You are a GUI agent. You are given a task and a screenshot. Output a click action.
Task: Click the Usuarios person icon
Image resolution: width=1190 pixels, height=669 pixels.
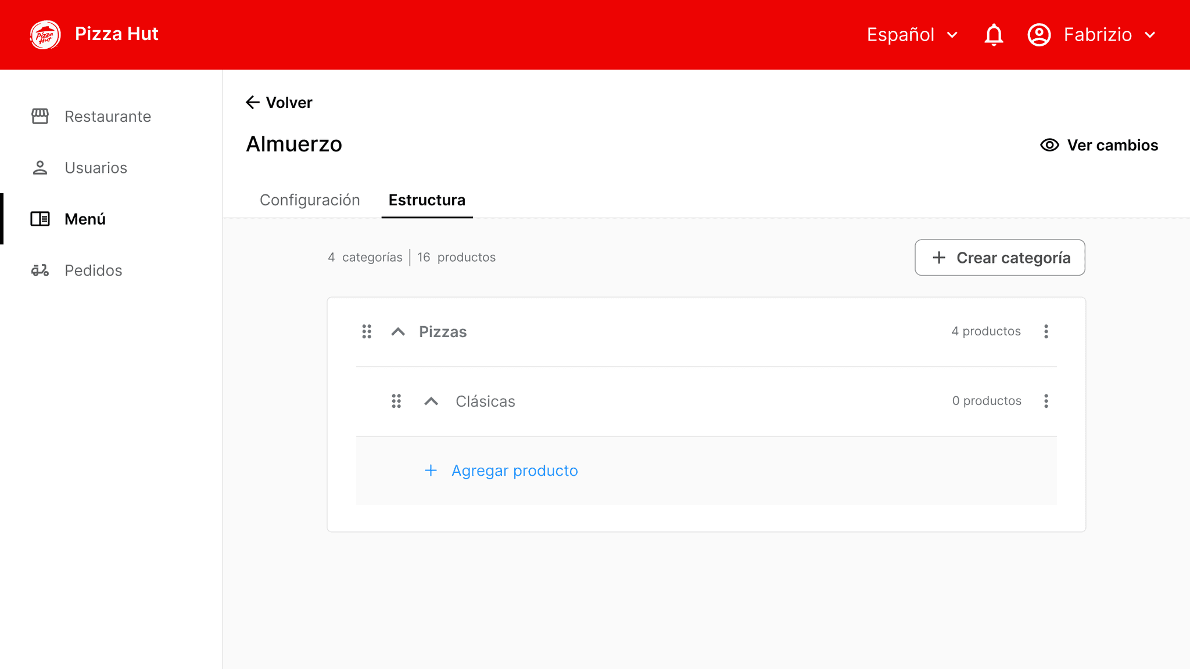pyautogui.click(x=40, y=168)
